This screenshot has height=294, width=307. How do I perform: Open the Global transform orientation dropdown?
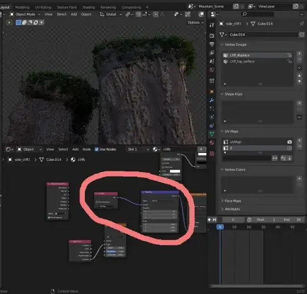tap(111, 14)
